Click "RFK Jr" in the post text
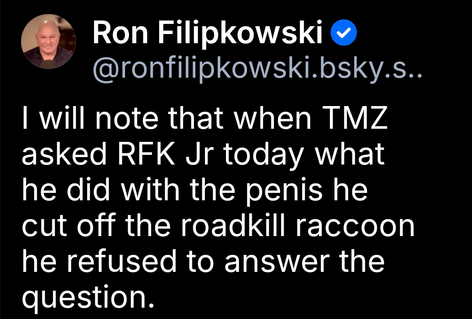 pyautogui.click(x=166, y=154)
